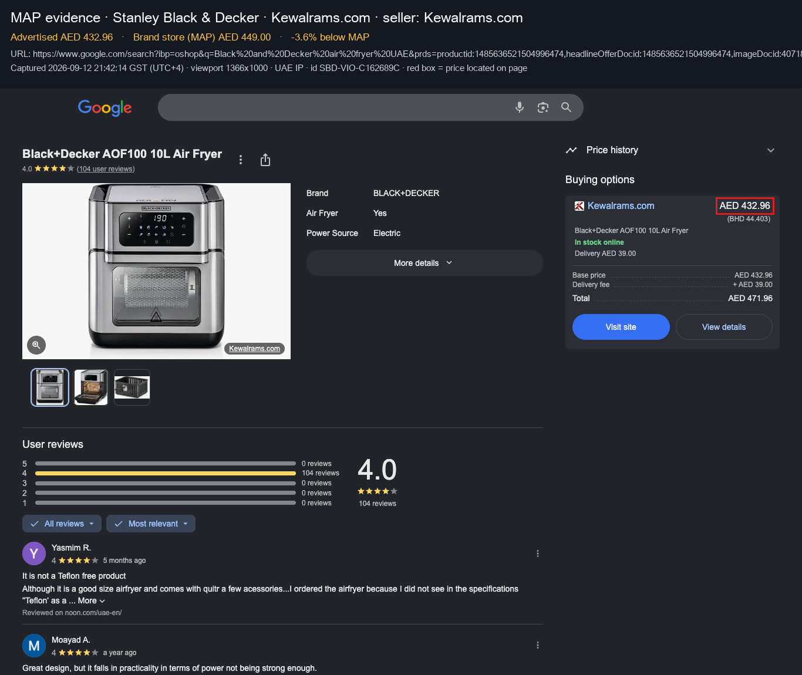Select the third thumbnail of the black basket
Image resolution: width=802 pixels, height=675 pixels.
[x=132, y=387]
